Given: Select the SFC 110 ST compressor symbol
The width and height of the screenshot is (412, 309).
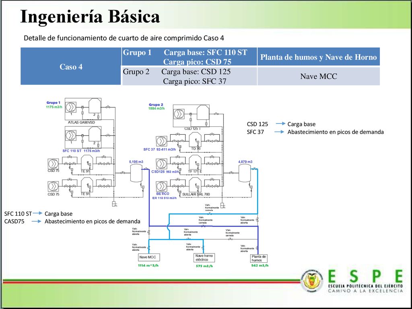Looking at the screenshot, I should 71,135.
